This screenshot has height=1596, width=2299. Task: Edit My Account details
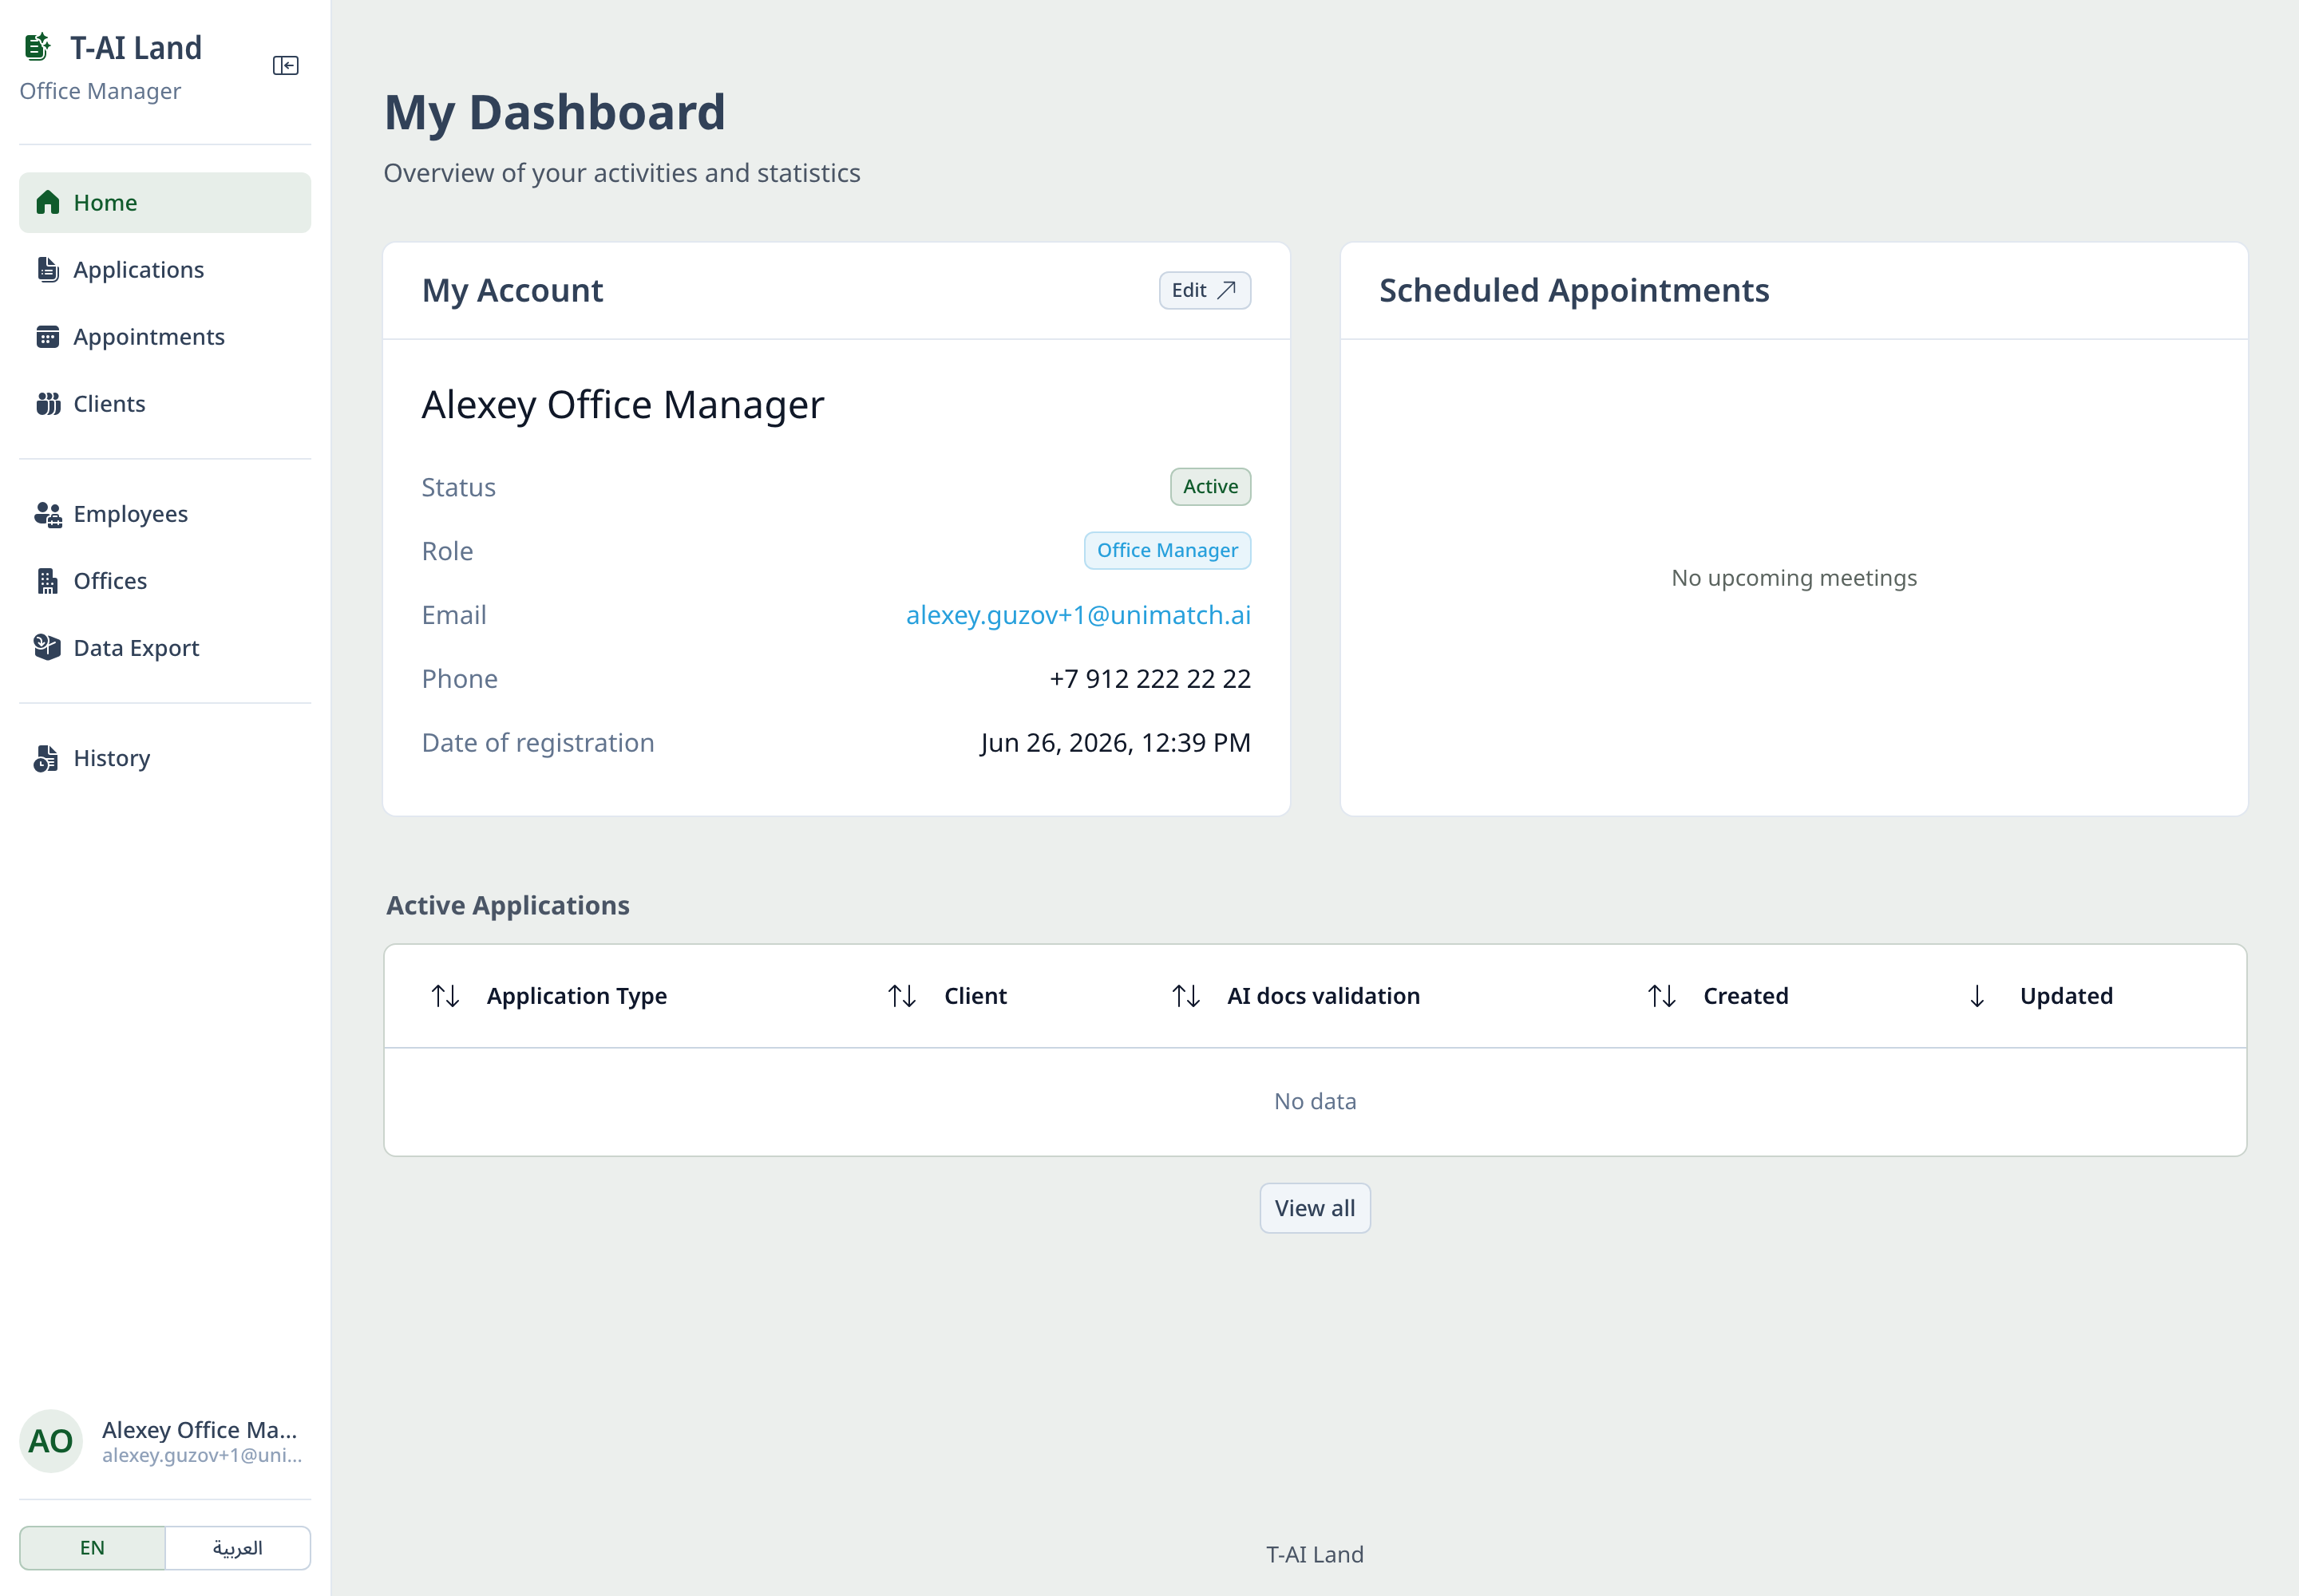tap(1205, 290)
